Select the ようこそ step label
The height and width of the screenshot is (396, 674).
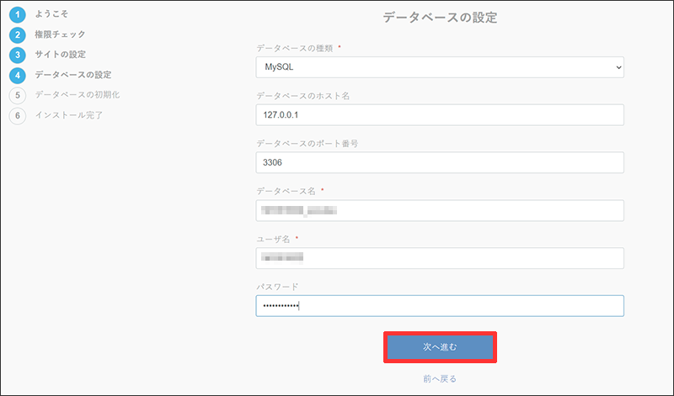[x=52, y=14]
